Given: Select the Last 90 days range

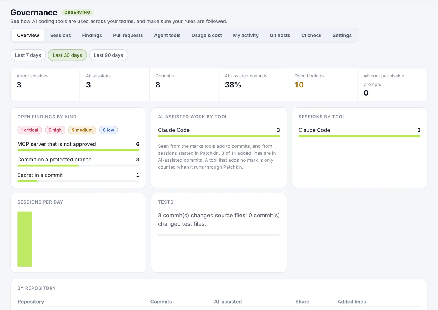Looking at the screenshot, I should [x=108, y=55].
